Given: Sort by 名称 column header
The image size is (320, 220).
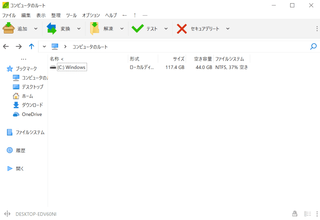Looking at the screenshot, I should [88, 59].
